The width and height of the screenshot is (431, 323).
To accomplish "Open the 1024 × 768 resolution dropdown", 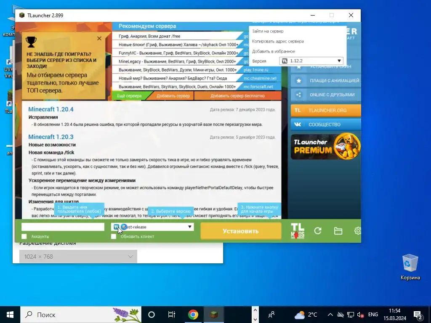I will [78, 257].
